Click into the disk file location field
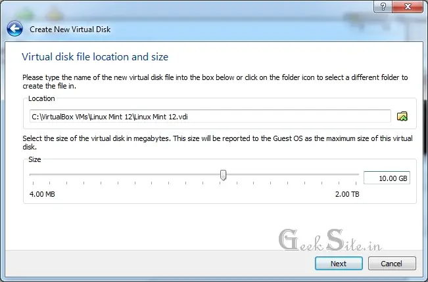Image resolution: width=428 pixels, height=282 pixels. (210, 117)
